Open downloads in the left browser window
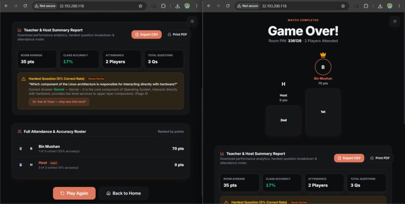Screen dimensions: 405x204 pos(177,6)
